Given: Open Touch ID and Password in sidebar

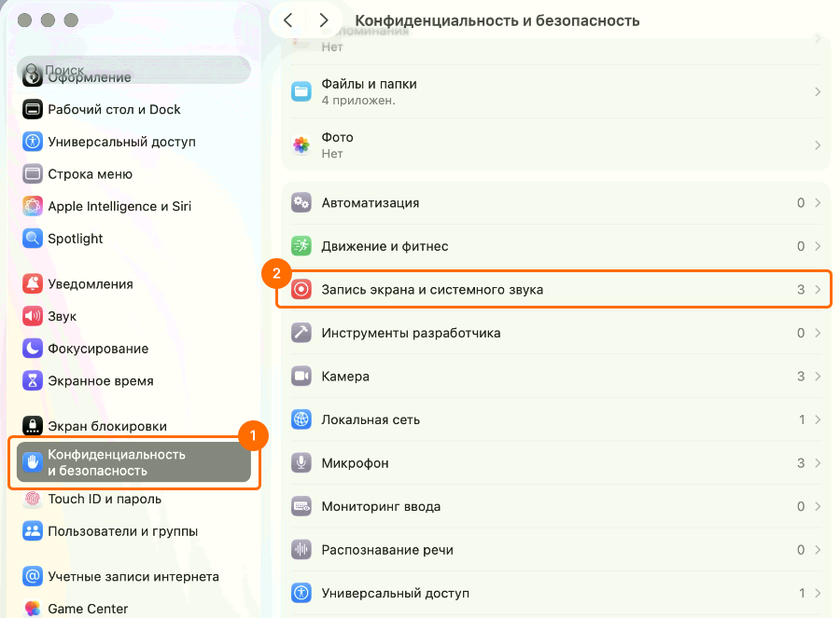Looking at the screenshot, I should click(105, 499).
